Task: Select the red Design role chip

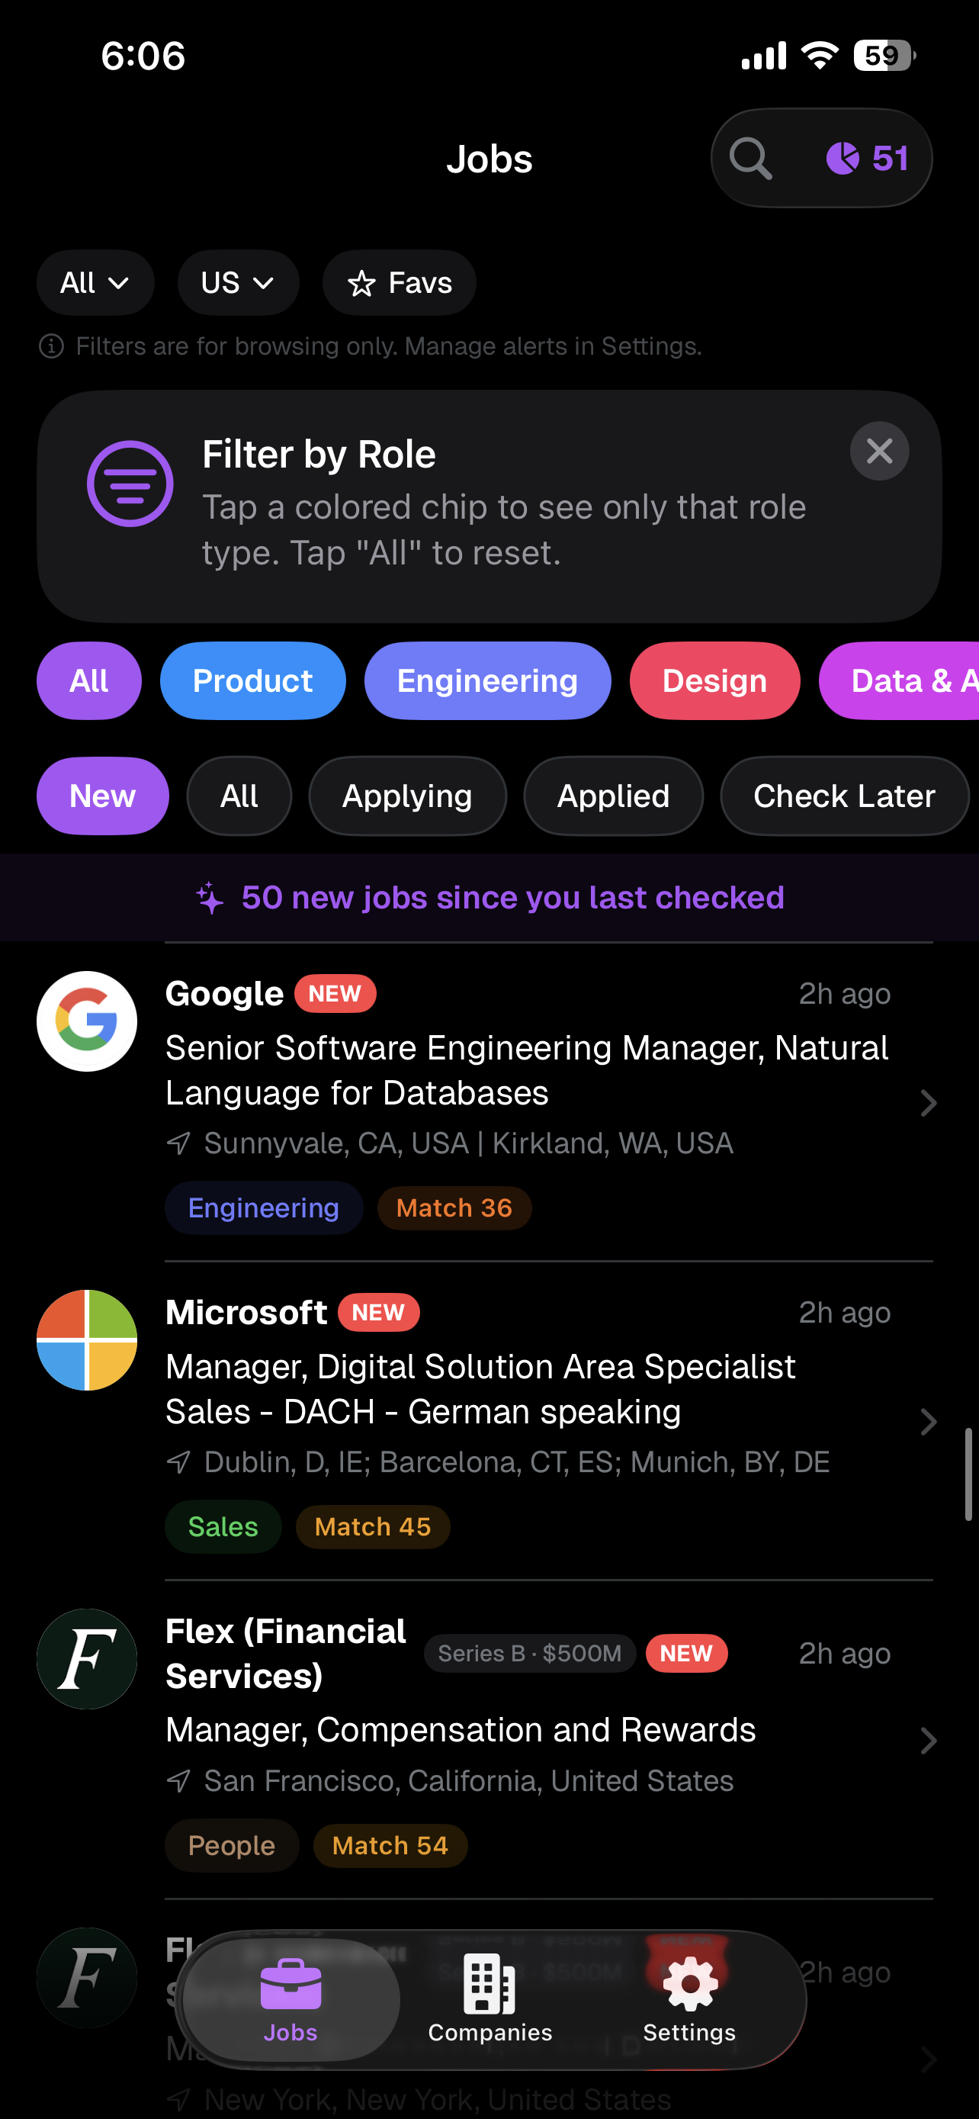Action: pos(714,681)
